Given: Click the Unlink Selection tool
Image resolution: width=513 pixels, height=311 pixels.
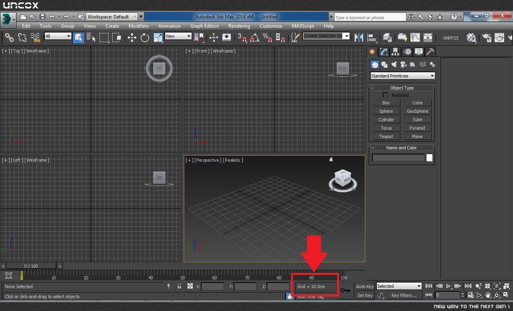Looking at the screenshot, I should (x=22, y=37).
